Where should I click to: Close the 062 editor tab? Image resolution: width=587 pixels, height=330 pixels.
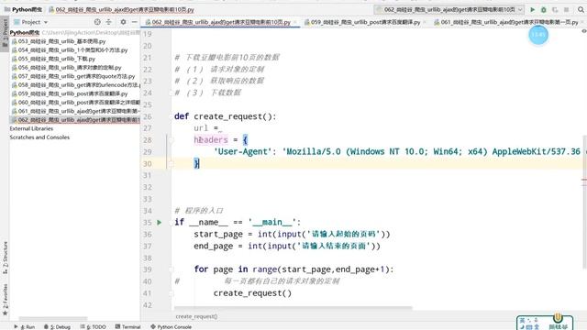(x=295, y=22)
